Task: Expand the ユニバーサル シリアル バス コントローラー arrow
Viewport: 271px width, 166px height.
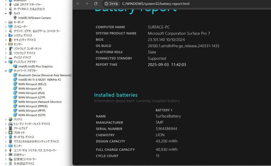Action: pos(6,150)
